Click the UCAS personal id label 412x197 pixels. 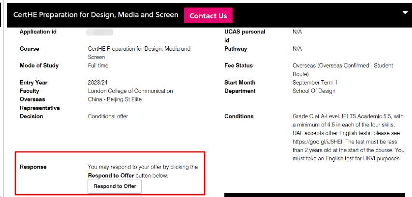point(245,36)
